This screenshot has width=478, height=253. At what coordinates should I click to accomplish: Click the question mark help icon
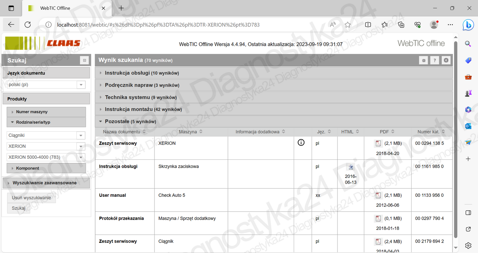coord(435,60)
